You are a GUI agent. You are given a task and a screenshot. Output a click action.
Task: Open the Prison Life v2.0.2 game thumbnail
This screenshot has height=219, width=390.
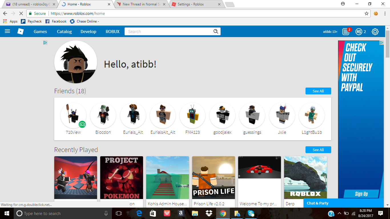[214, 177]
